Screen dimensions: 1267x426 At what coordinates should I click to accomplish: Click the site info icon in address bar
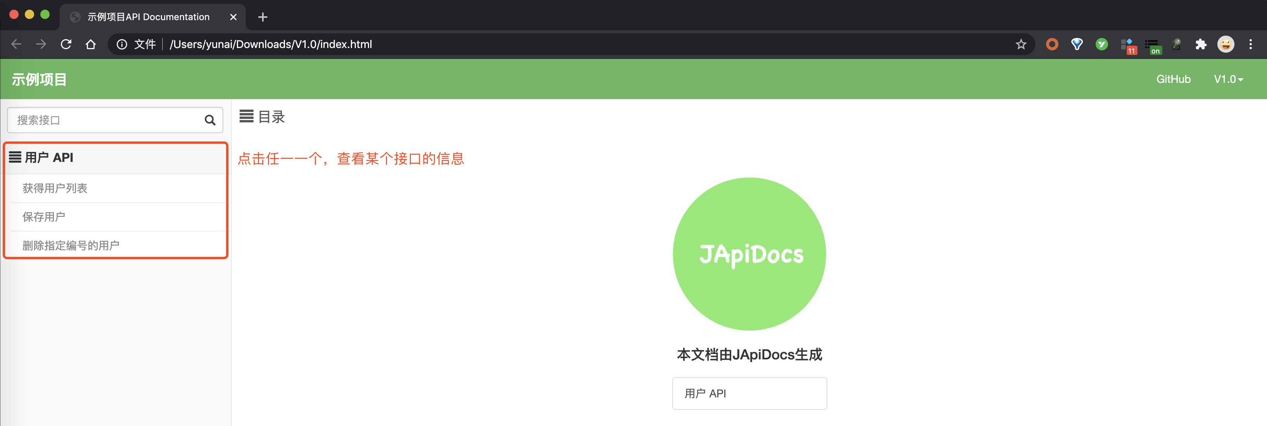121,44
